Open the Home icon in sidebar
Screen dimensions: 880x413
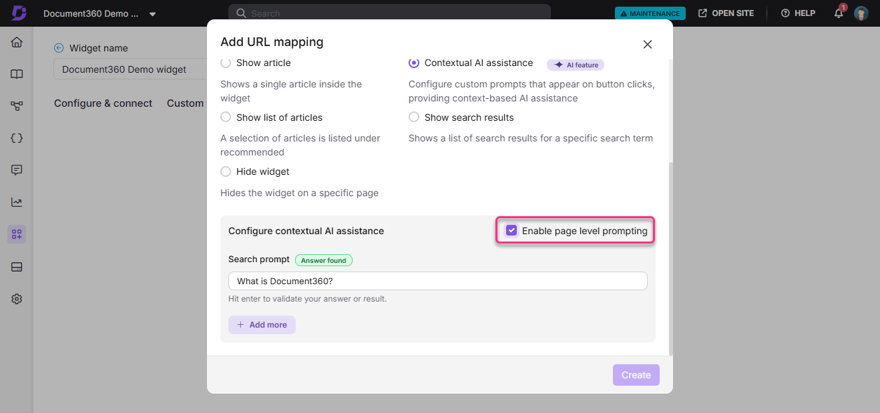click(17, 43)
